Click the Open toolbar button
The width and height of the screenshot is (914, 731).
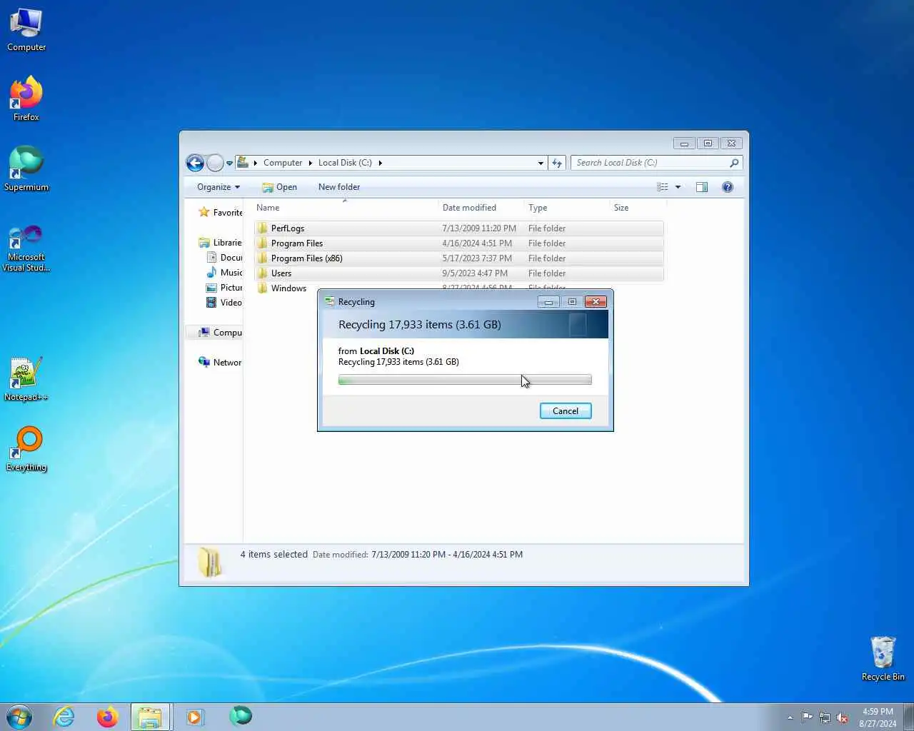279,187
